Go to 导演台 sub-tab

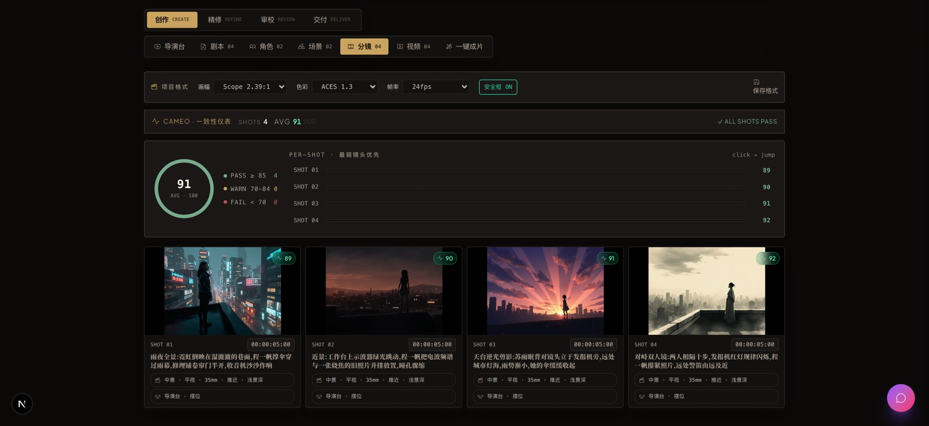click(x=170, y=46)
